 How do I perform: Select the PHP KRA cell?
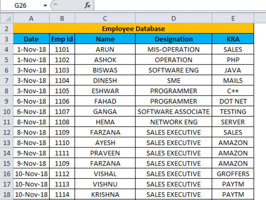pyautogui.click(x=233, y=60)
